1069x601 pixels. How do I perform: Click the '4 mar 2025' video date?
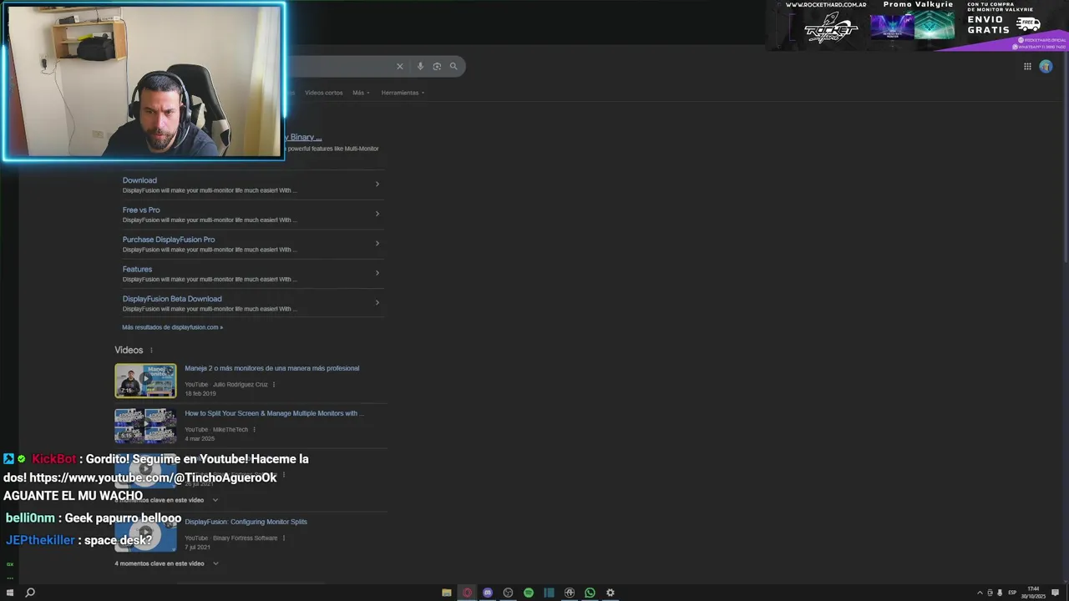[x=200, y=439]
